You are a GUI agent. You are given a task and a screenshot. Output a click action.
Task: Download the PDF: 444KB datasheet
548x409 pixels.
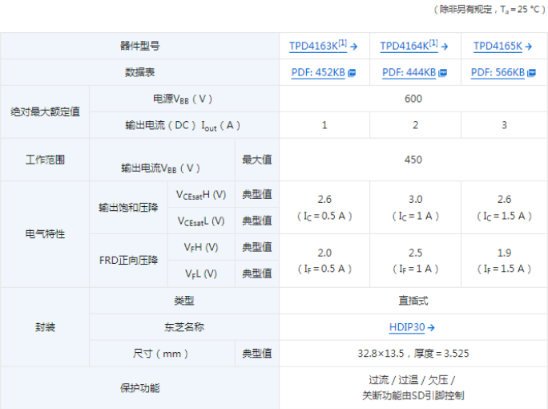click(x=409, y=72)
